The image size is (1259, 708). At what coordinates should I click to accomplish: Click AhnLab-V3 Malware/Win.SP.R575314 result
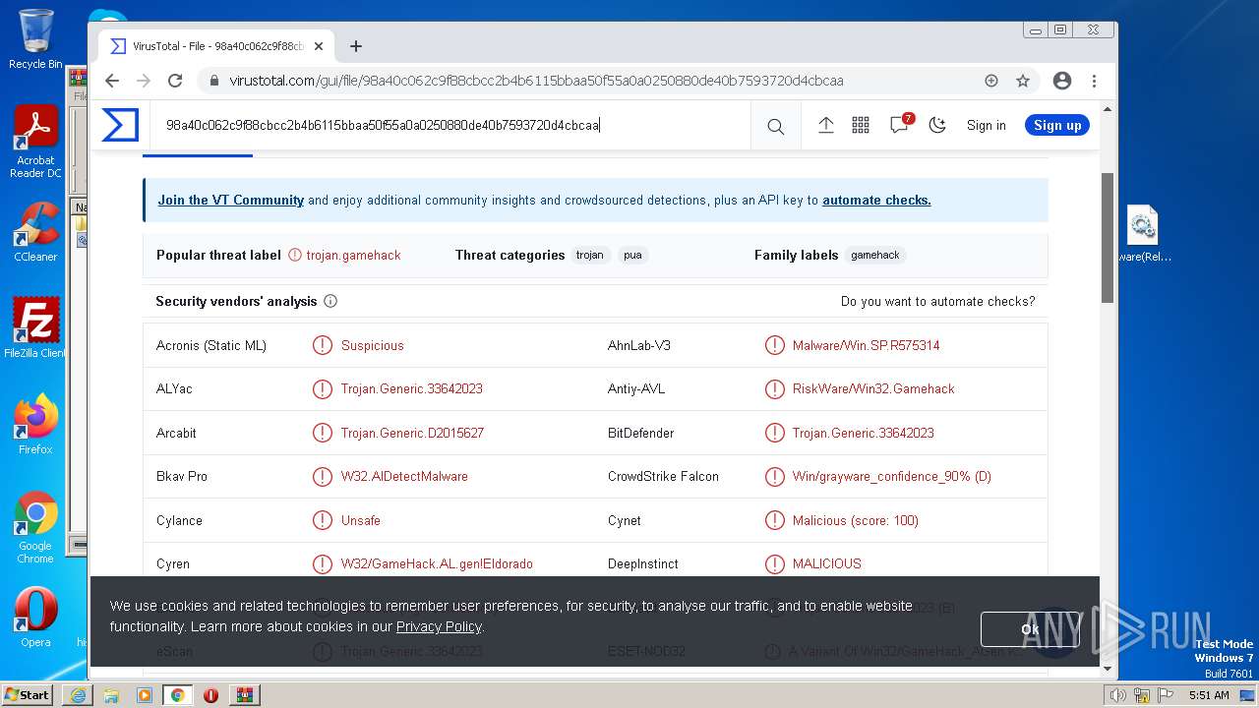pos(866,345)
